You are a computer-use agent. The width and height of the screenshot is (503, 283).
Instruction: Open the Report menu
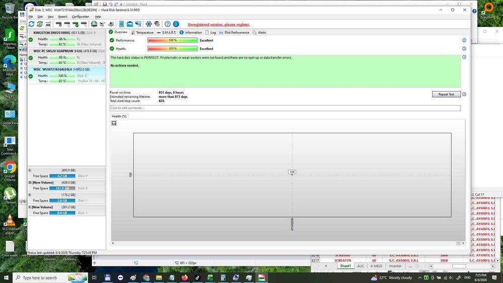click(62, 17)
